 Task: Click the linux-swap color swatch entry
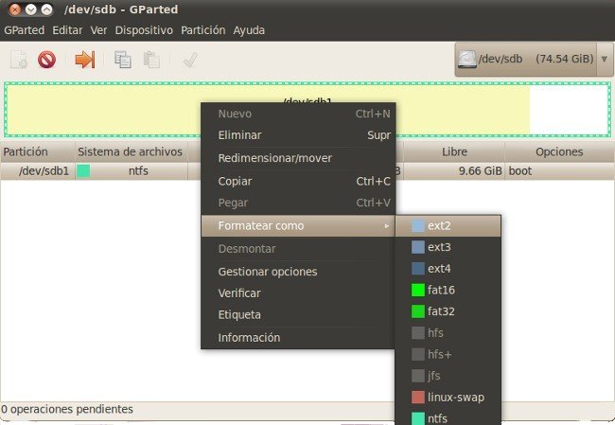[x=417, y=398]
